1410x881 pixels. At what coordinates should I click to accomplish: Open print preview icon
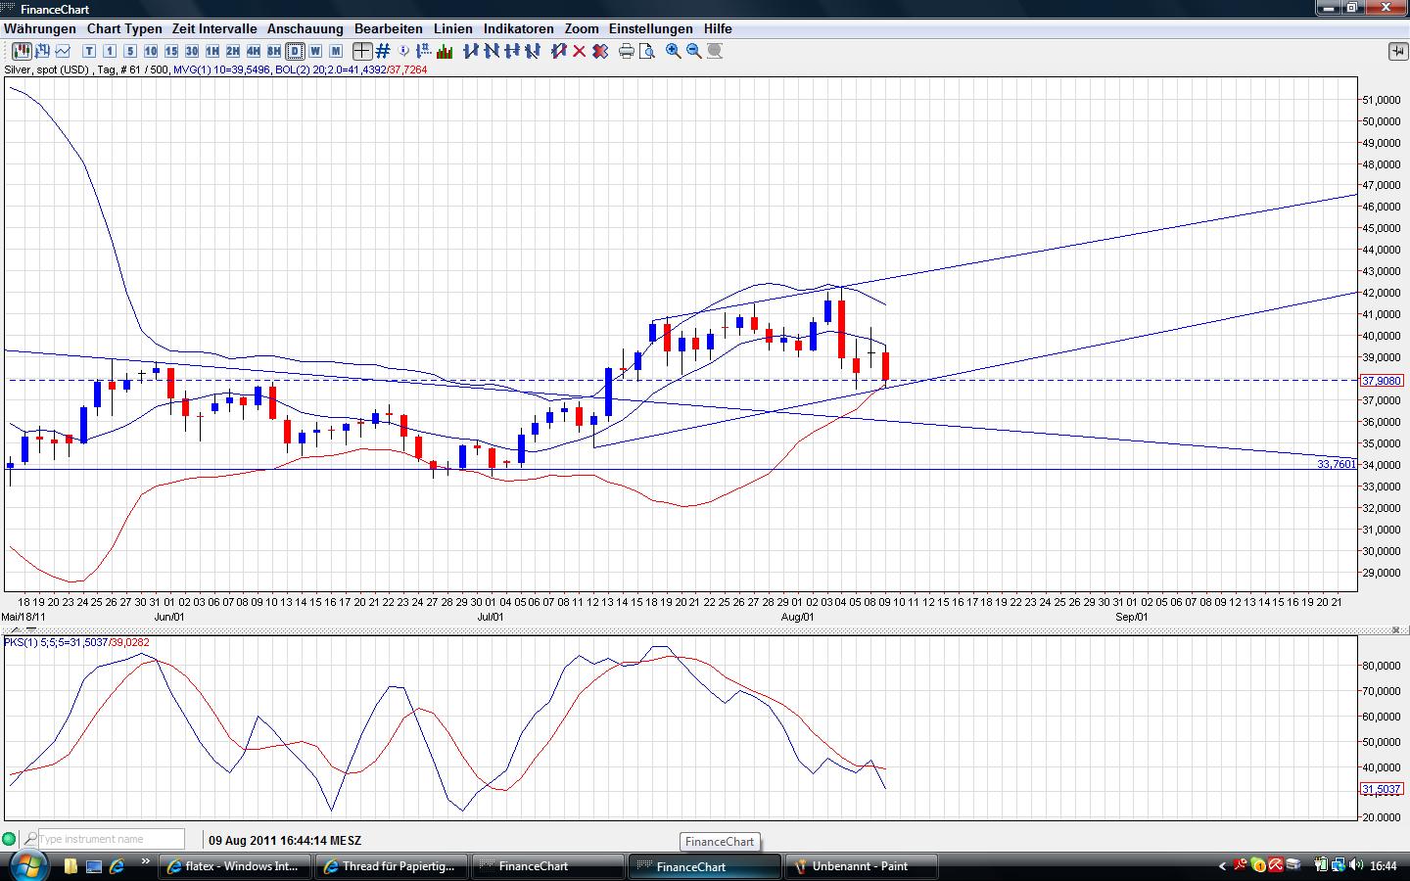pyautogui.click(x=646, y=51)
